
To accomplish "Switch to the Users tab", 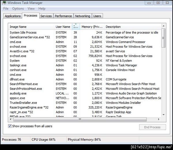I will click(97, 16).
